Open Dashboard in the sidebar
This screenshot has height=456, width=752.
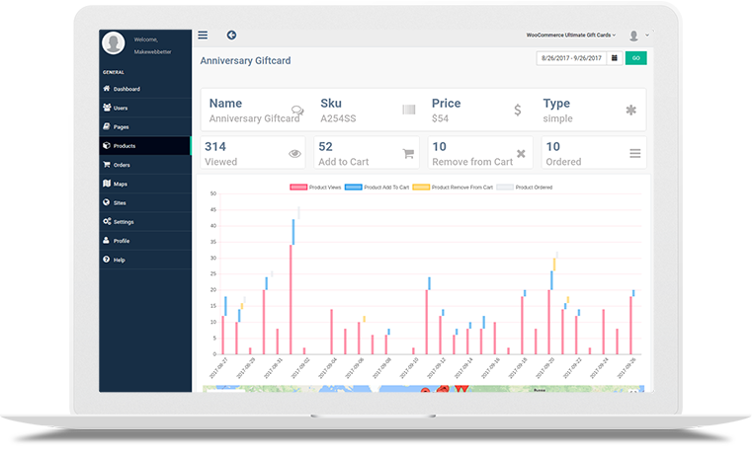point(126,89)
